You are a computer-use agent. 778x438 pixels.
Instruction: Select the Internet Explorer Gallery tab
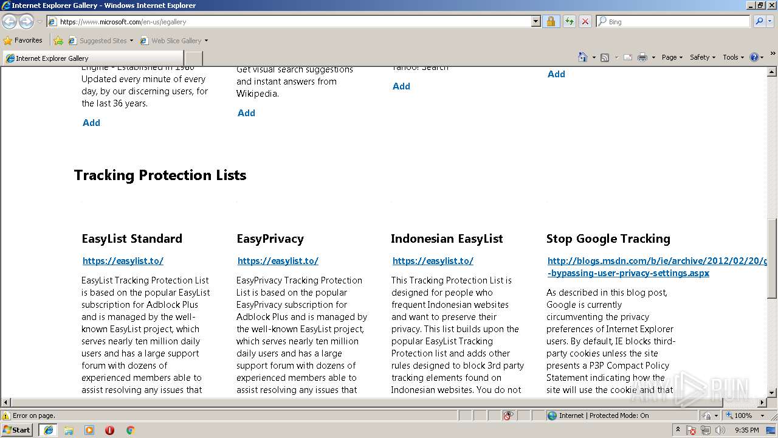pos(92,58)
